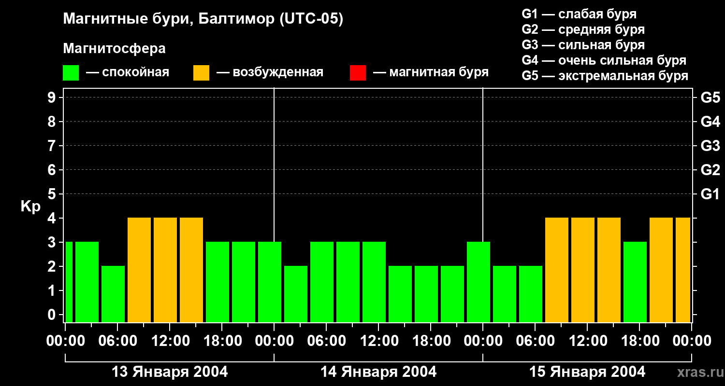Image resolution: width=725 pixels, height=386 pixels.
Task: Click the green 'спокойная' legend swatch
Action: [71, 73]
